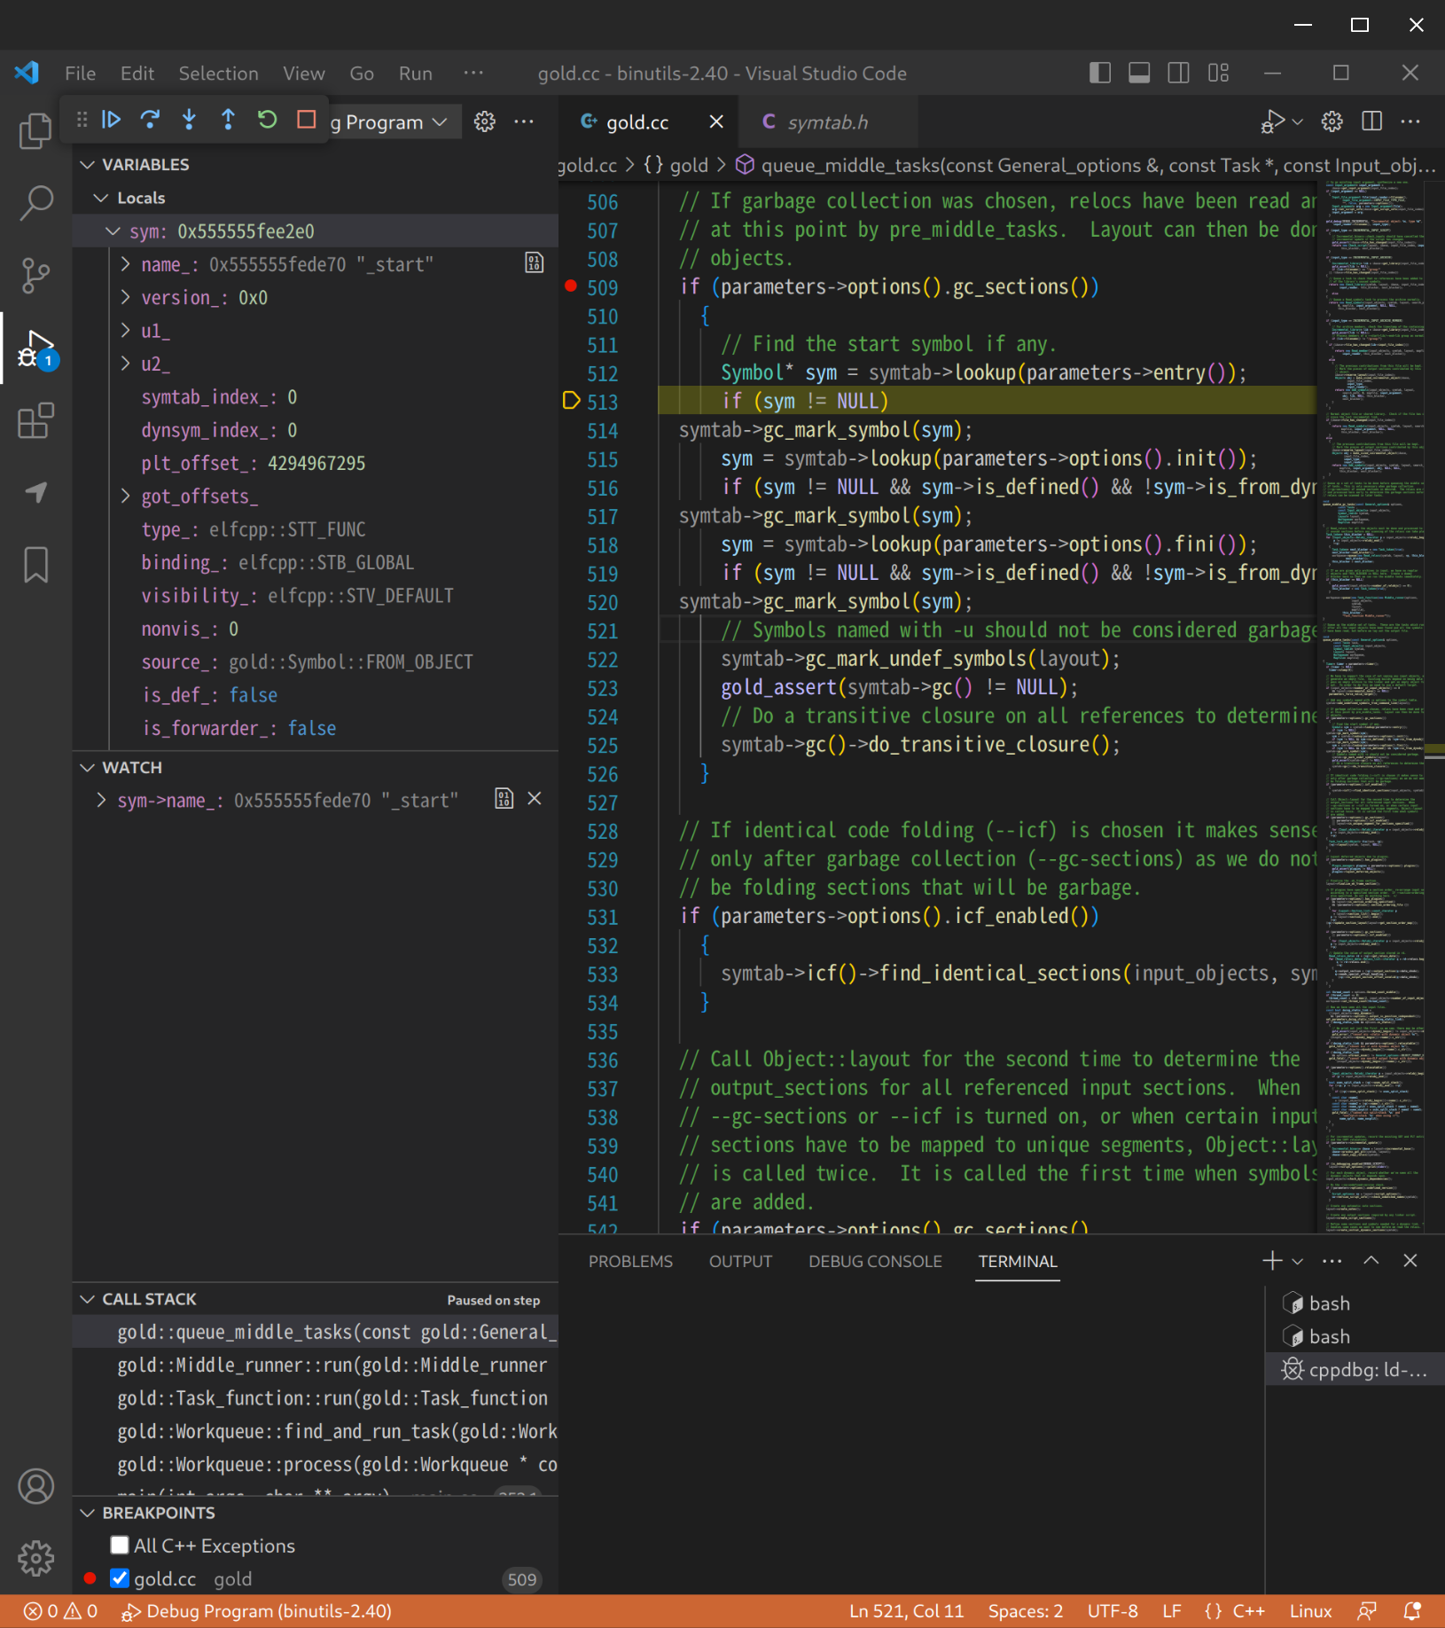Toggle the bottom panel layout icon
The image size is (1445, 1628).
(x=1139, y=73)
